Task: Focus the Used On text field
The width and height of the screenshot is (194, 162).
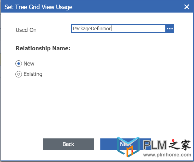Action: tap(119, 28)
